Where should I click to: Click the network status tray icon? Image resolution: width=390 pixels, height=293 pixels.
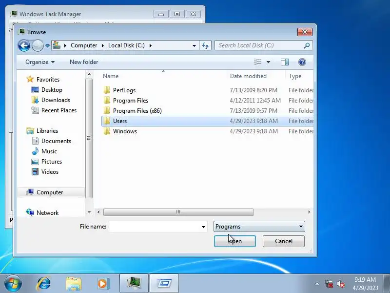(329, 284)
